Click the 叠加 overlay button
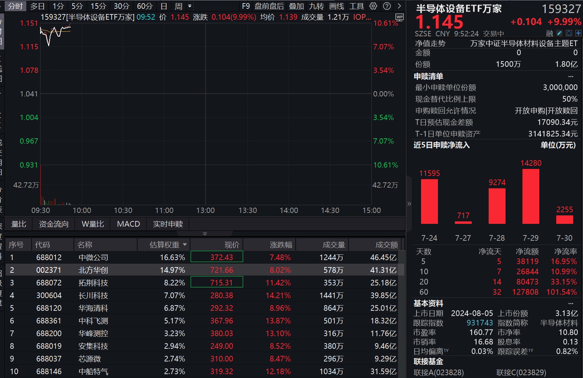 [x=296, y=6]
